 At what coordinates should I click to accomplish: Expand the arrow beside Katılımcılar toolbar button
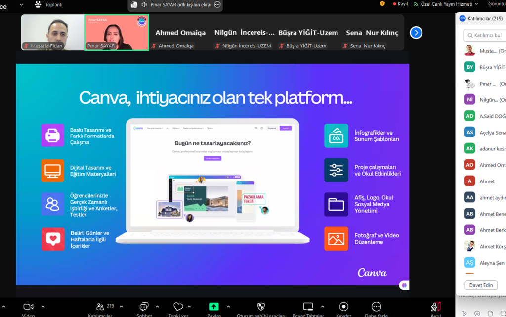[122, 306]
